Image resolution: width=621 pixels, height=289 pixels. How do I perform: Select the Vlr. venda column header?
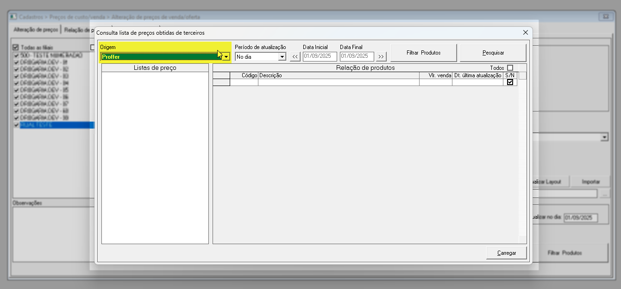click(x=436, y=75)
